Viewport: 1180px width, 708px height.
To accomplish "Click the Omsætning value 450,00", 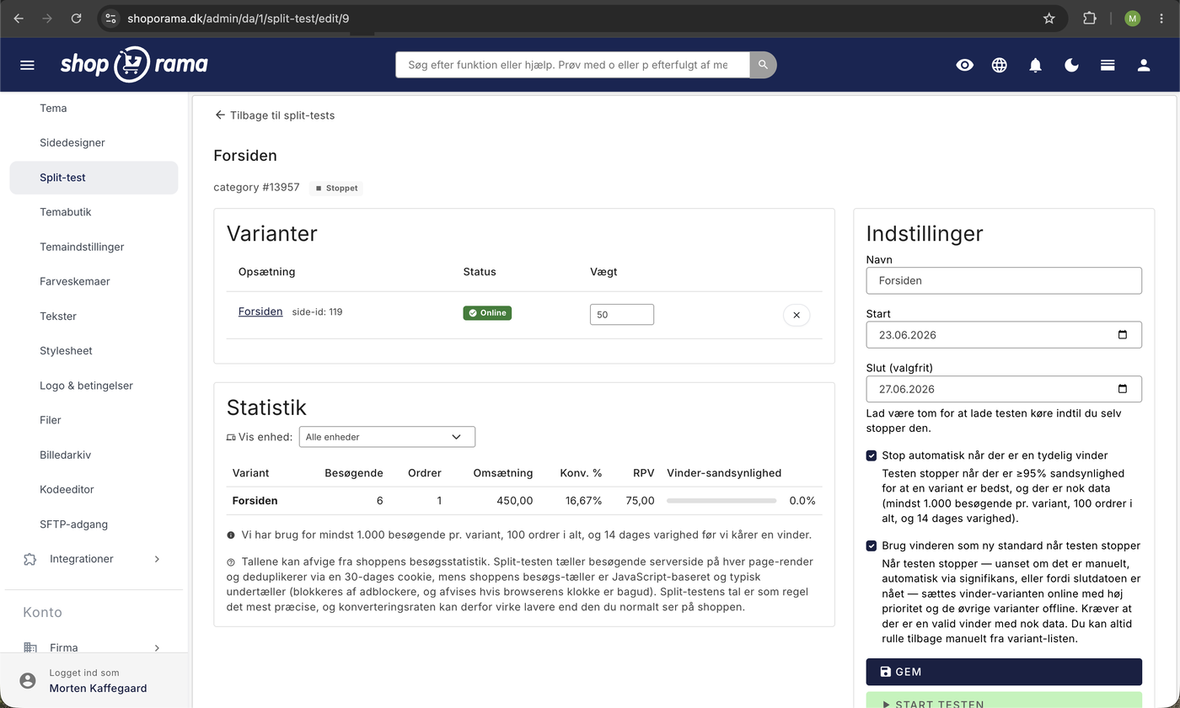I will [x=514, y=501].
